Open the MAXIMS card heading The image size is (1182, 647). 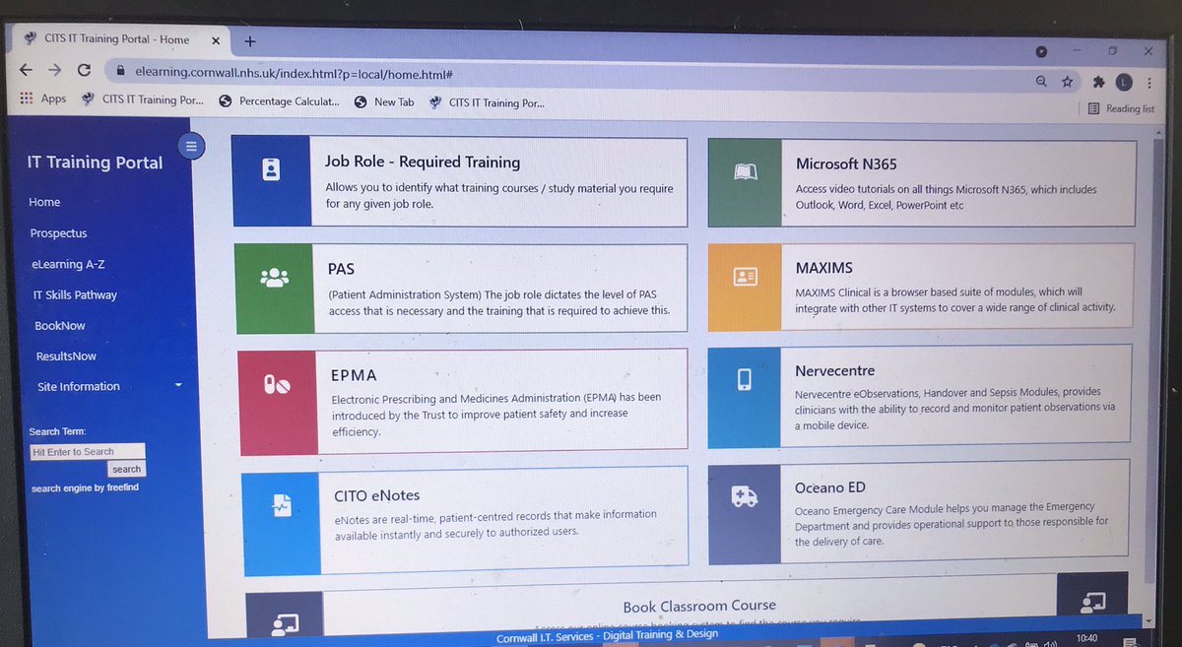tap(823, 268)
